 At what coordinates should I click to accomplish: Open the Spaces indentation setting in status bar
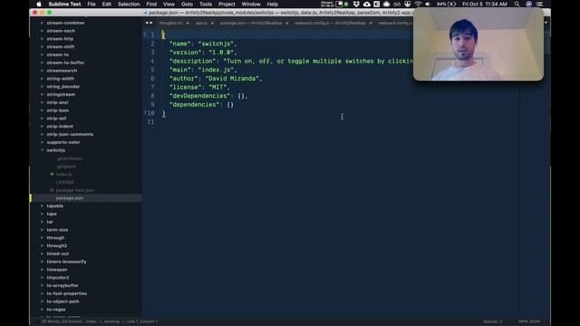(x=493, y=321)
